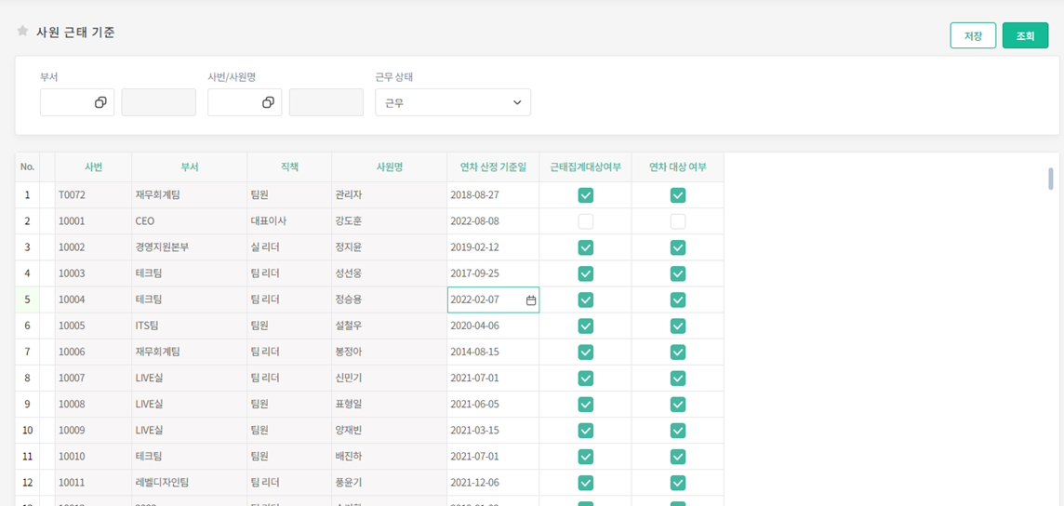Sort by the 사번 column header
Image resolution: width=1064 pixels, height=506 pixels.
[x=93, y=167]
